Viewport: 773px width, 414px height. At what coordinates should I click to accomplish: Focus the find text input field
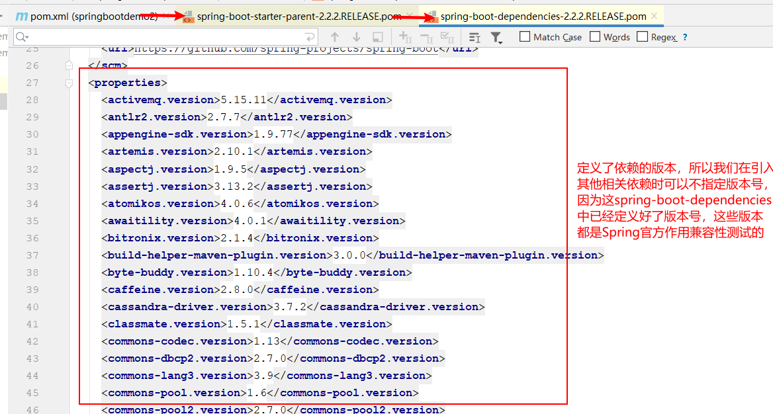click(165, 37)
